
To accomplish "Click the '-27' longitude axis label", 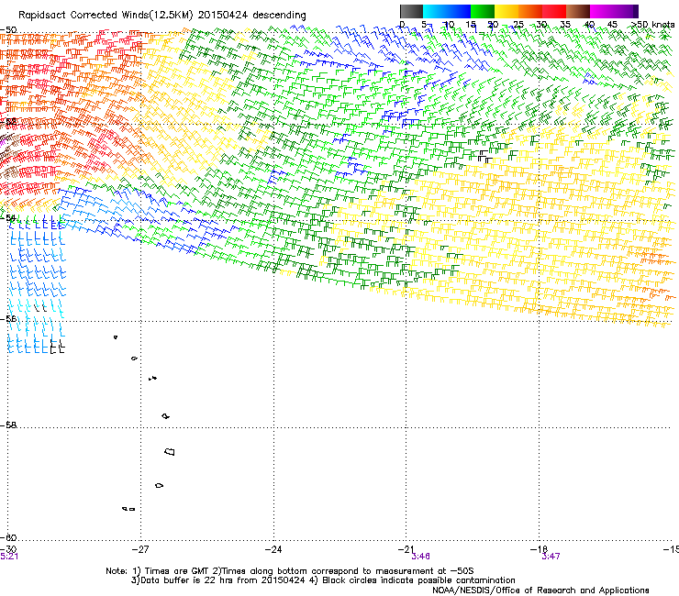I will click(139, 549).
